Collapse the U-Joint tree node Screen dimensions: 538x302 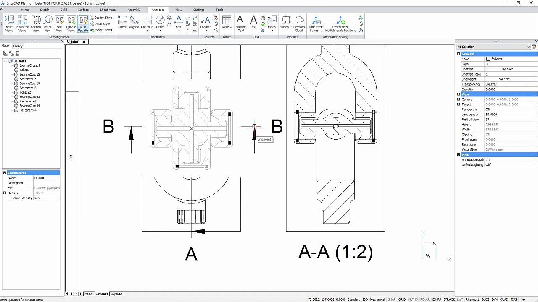(x=6, y=61)
